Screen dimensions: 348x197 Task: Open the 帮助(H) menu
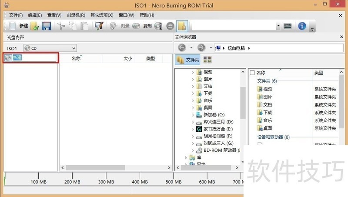(147, 15)
